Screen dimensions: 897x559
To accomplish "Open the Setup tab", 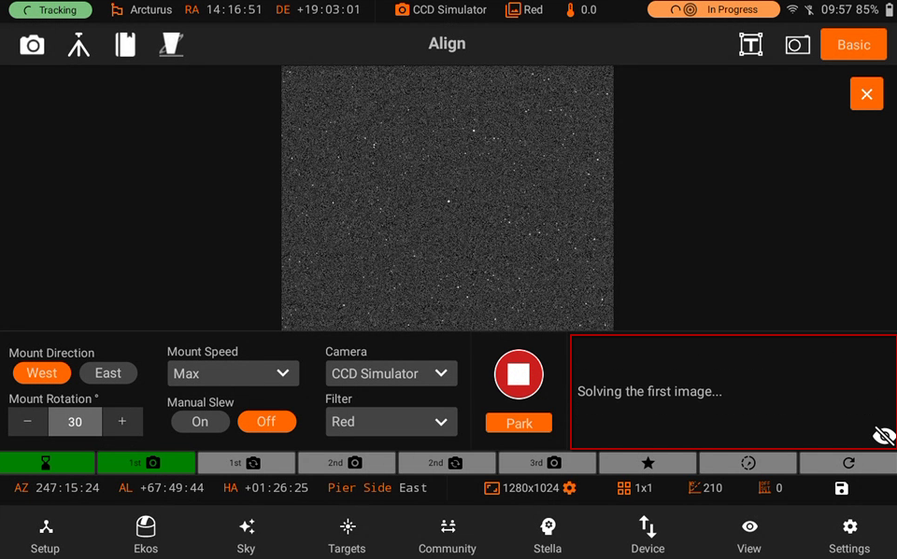I will click(45, 535).
